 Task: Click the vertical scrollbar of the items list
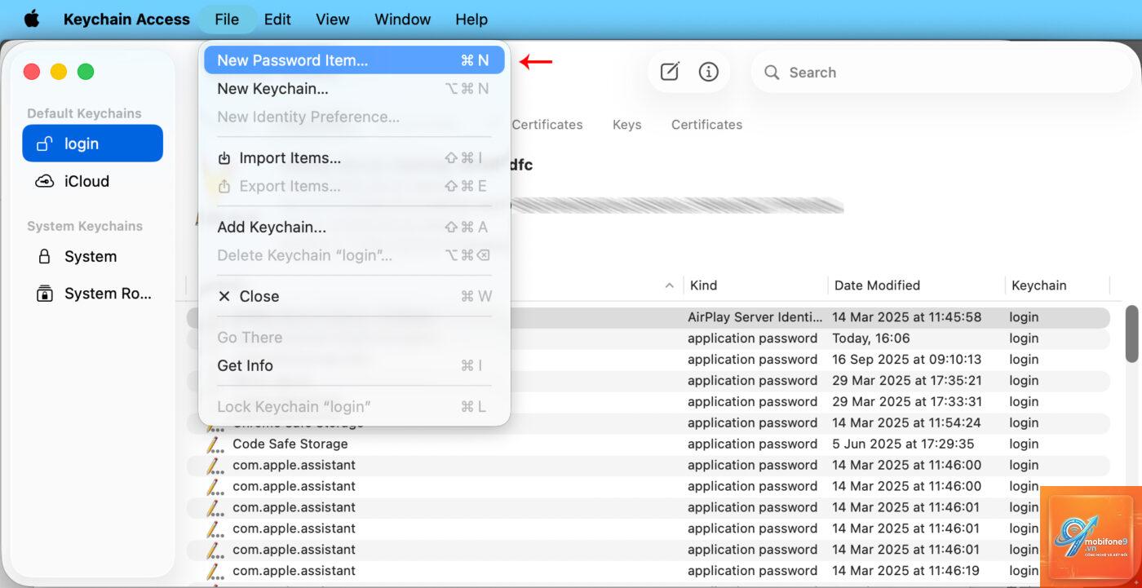click(x=1132, y=333)
